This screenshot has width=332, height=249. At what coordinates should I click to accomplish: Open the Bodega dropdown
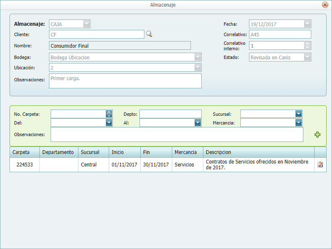198,57
